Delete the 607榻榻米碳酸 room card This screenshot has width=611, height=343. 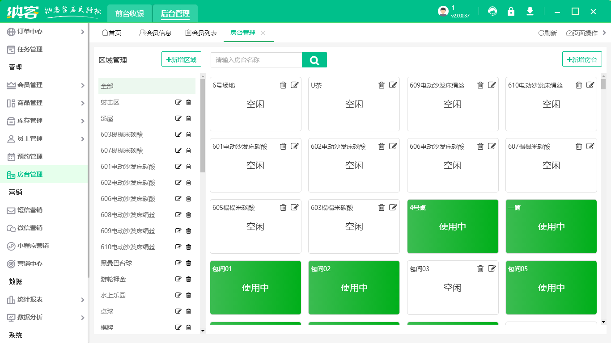tap(579, 146)
